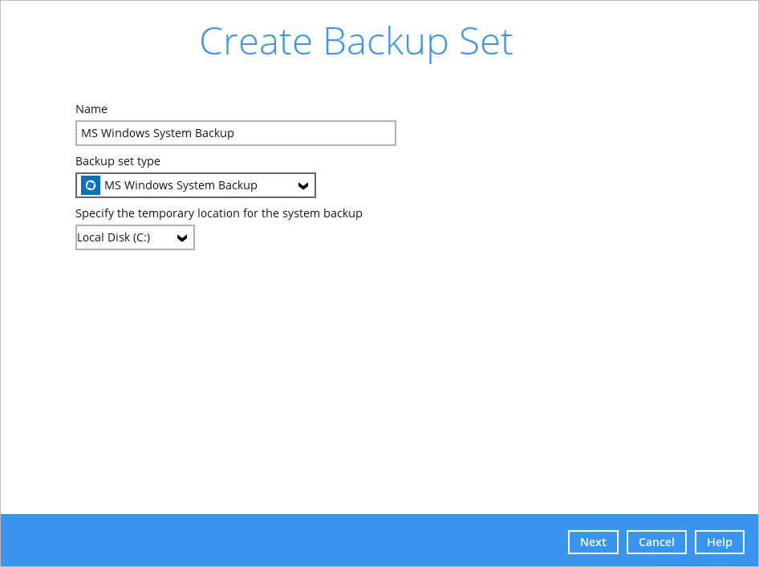Cancel the backup set creation
759x567 pixels.
(x=655, y=542)
